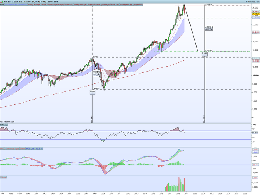
Task: Click the 10,000 tick on price axis
Action: pyautogui.click(x=256, y=75)
